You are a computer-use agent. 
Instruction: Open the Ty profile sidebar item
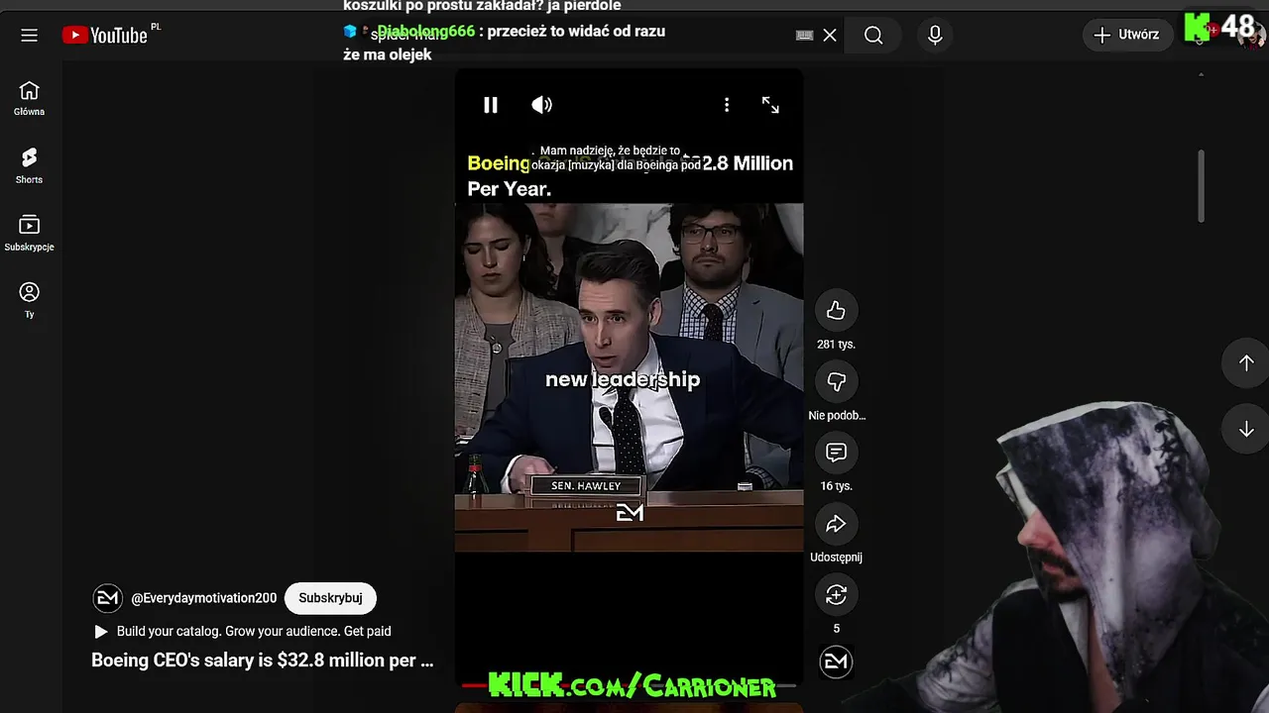click(x=29, y=300)
